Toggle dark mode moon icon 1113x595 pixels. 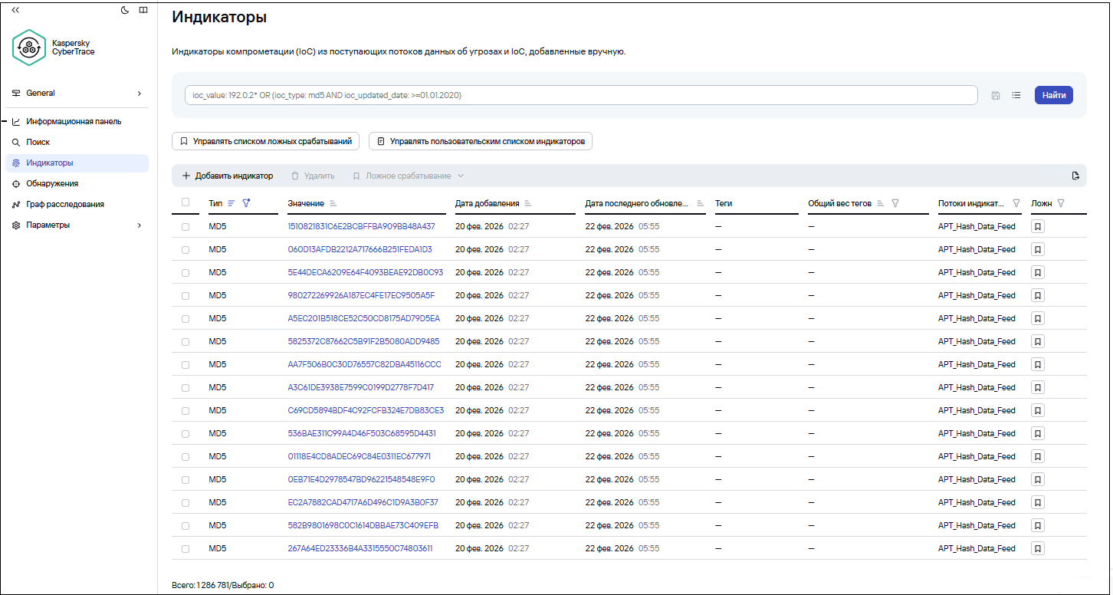point(125,10)
